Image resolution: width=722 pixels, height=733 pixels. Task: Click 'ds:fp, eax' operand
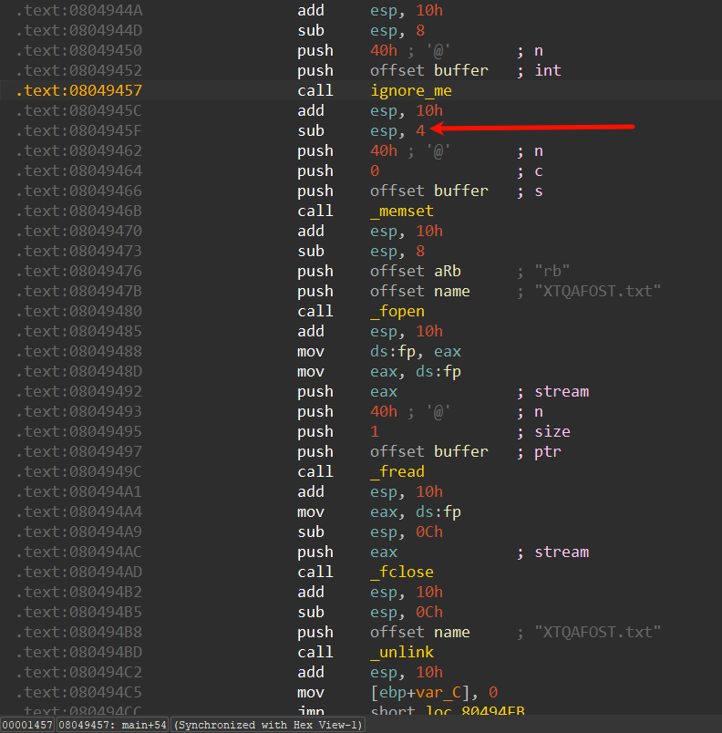[x=416, y=352]
